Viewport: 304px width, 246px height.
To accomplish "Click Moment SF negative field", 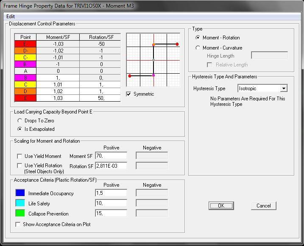I will tap(152, 156).
